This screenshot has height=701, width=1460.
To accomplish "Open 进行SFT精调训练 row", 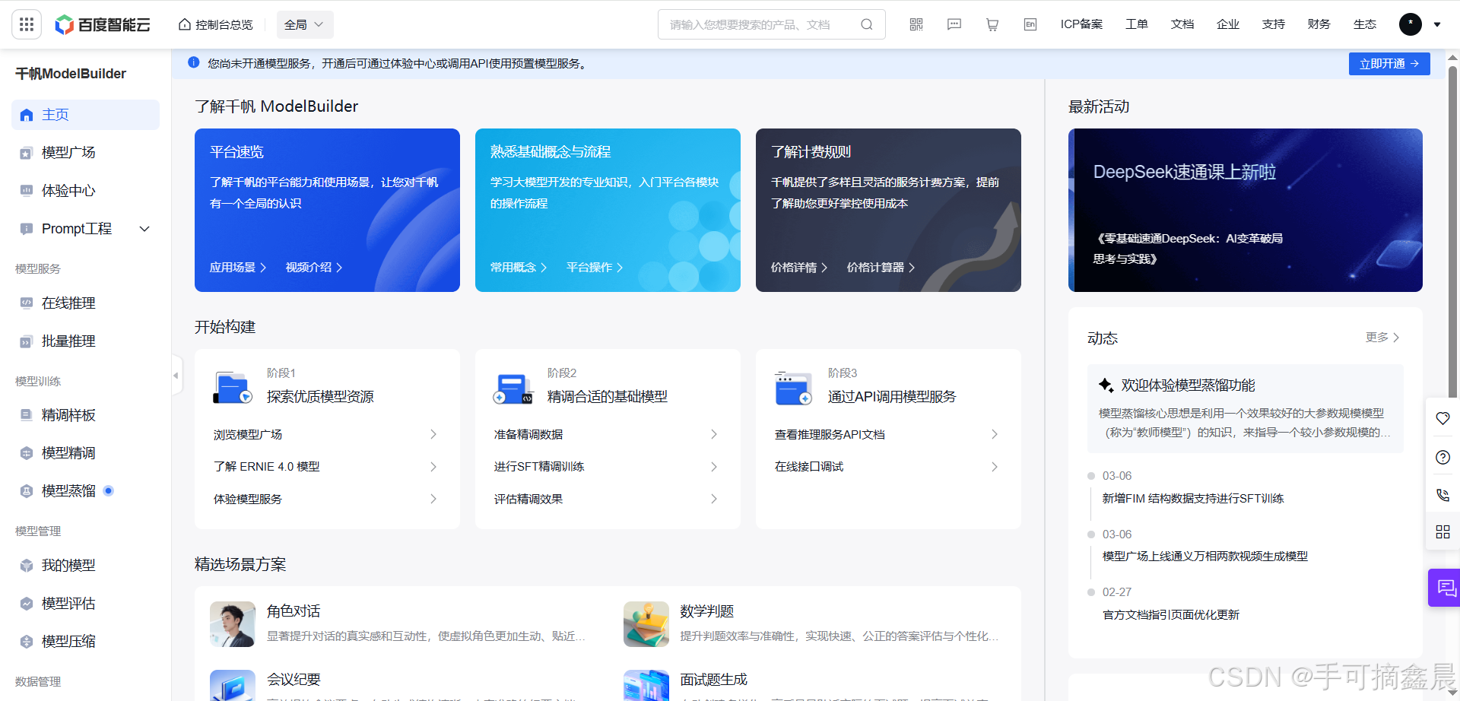I will (x=607, y=467).
